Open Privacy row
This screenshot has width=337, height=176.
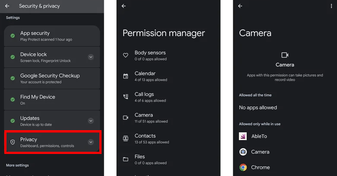tap(53, 142)
